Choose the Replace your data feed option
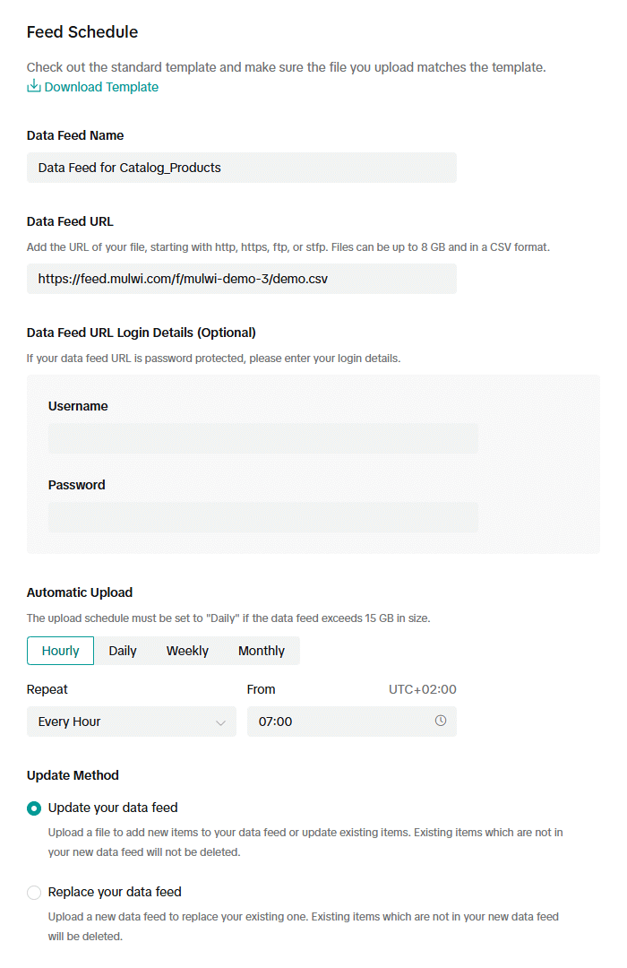627x968 pixels. point(33,892)
